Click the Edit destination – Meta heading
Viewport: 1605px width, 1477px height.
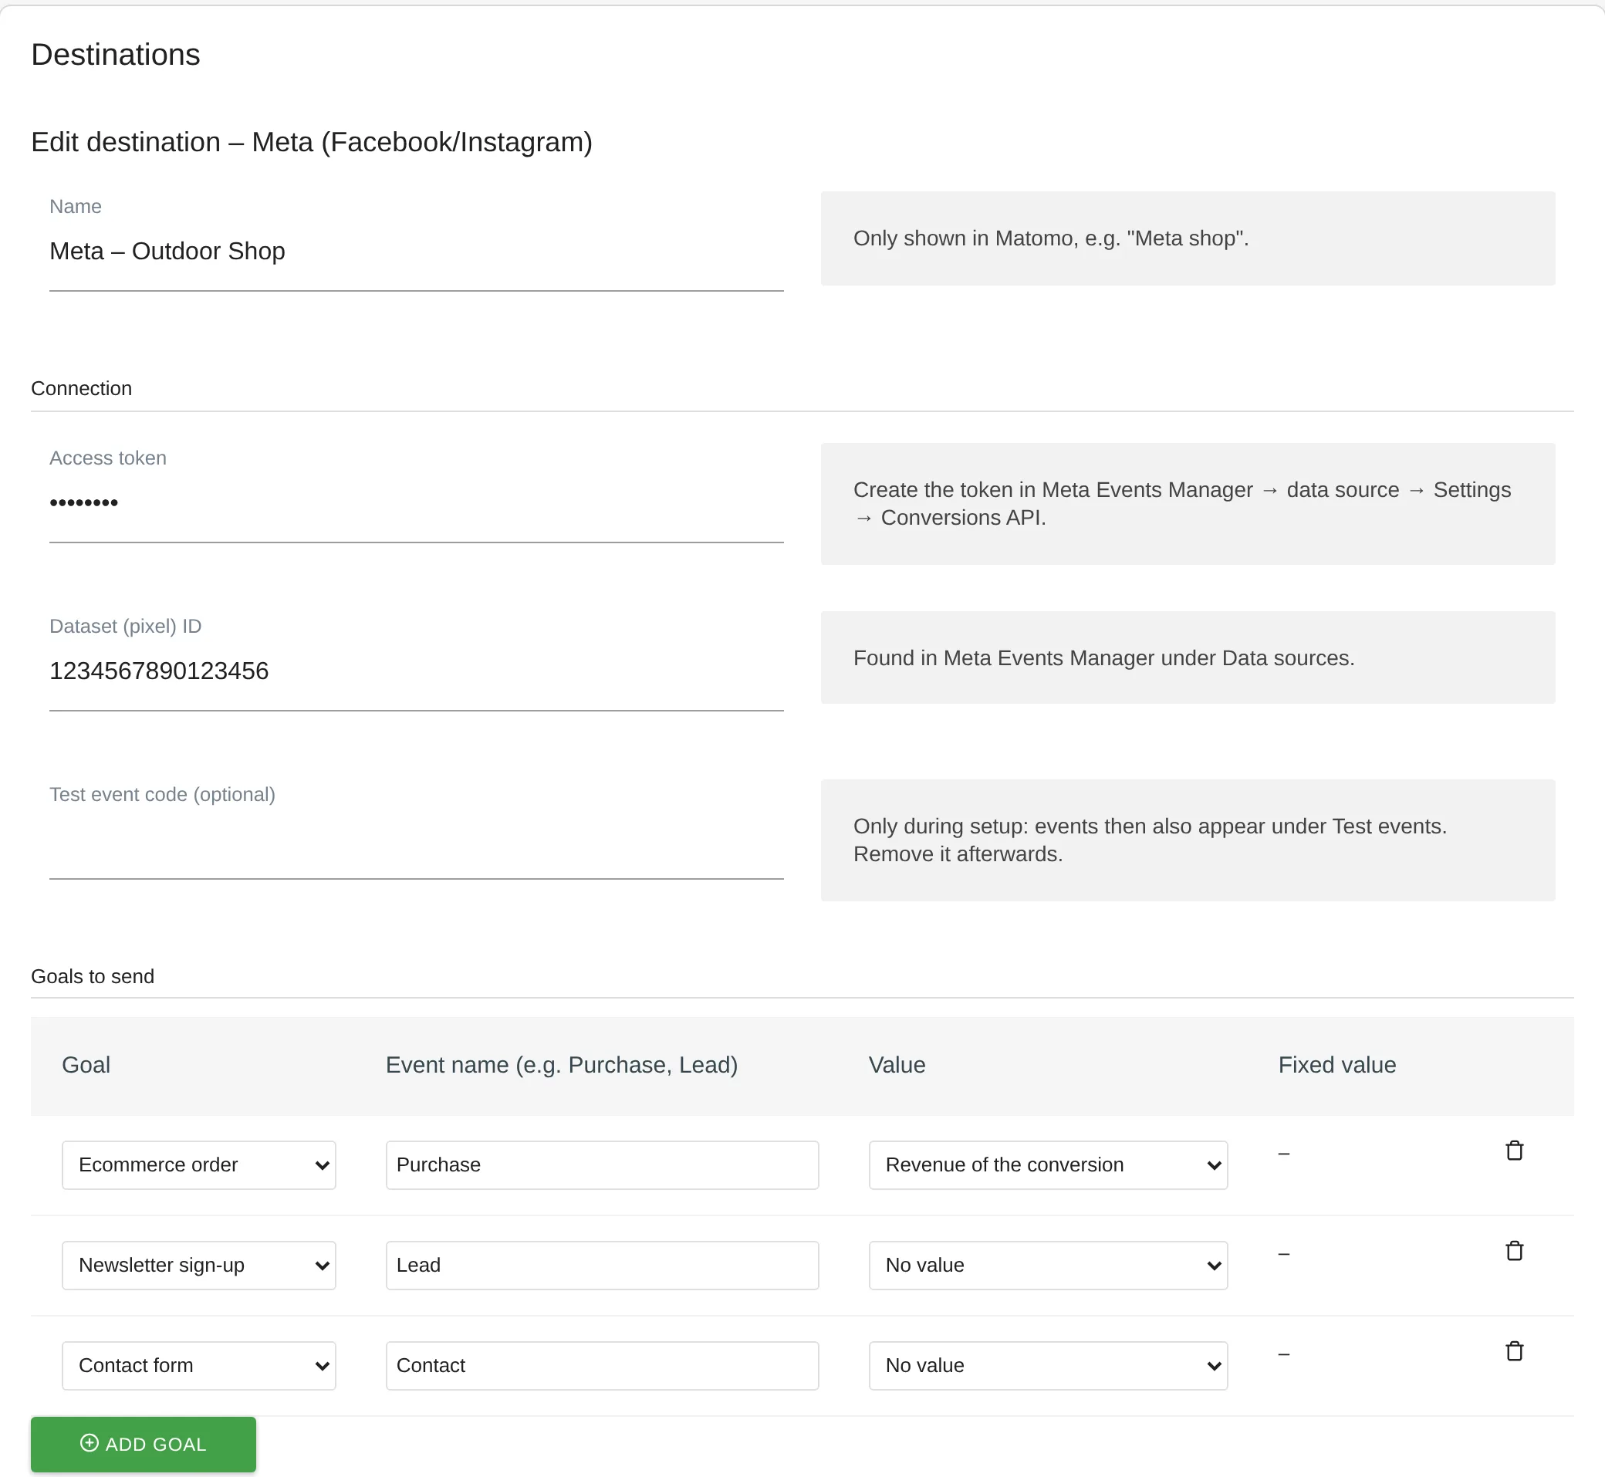click(312, 142)
